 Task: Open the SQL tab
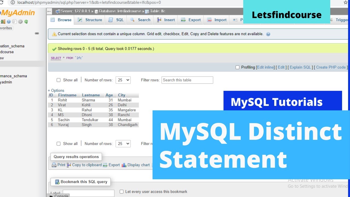tap(116, 20)
